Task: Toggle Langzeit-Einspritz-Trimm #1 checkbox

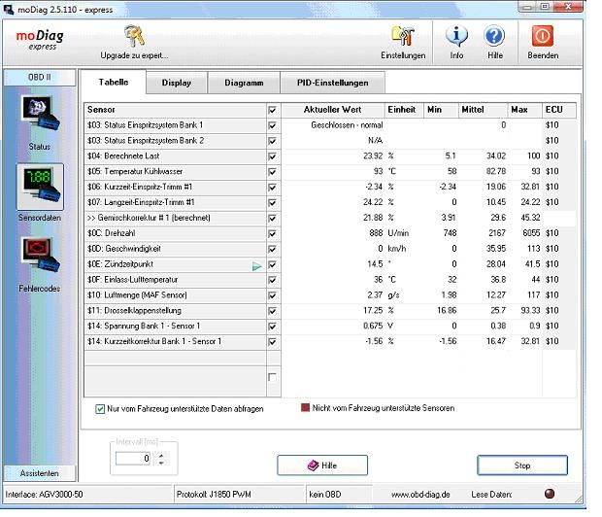Action: [272, 202]
